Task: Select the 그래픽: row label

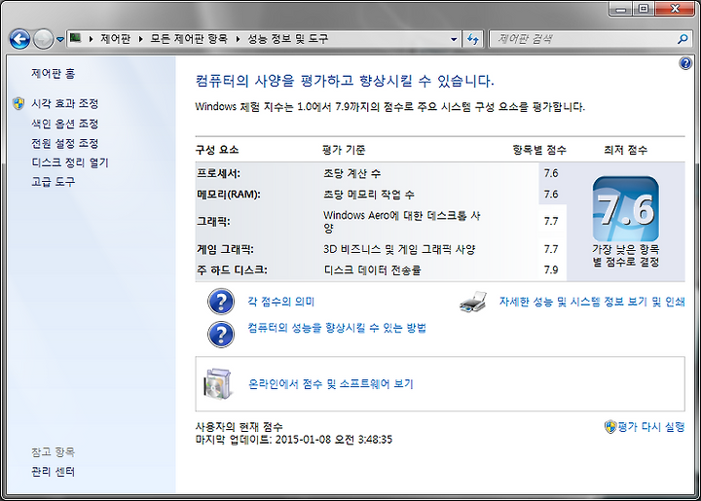Action: pyautogui.click(x=213, y=222)
